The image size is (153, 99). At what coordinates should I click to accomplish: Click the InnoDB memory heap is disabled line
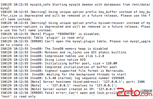pyautogui.click(x=54, y=49)
